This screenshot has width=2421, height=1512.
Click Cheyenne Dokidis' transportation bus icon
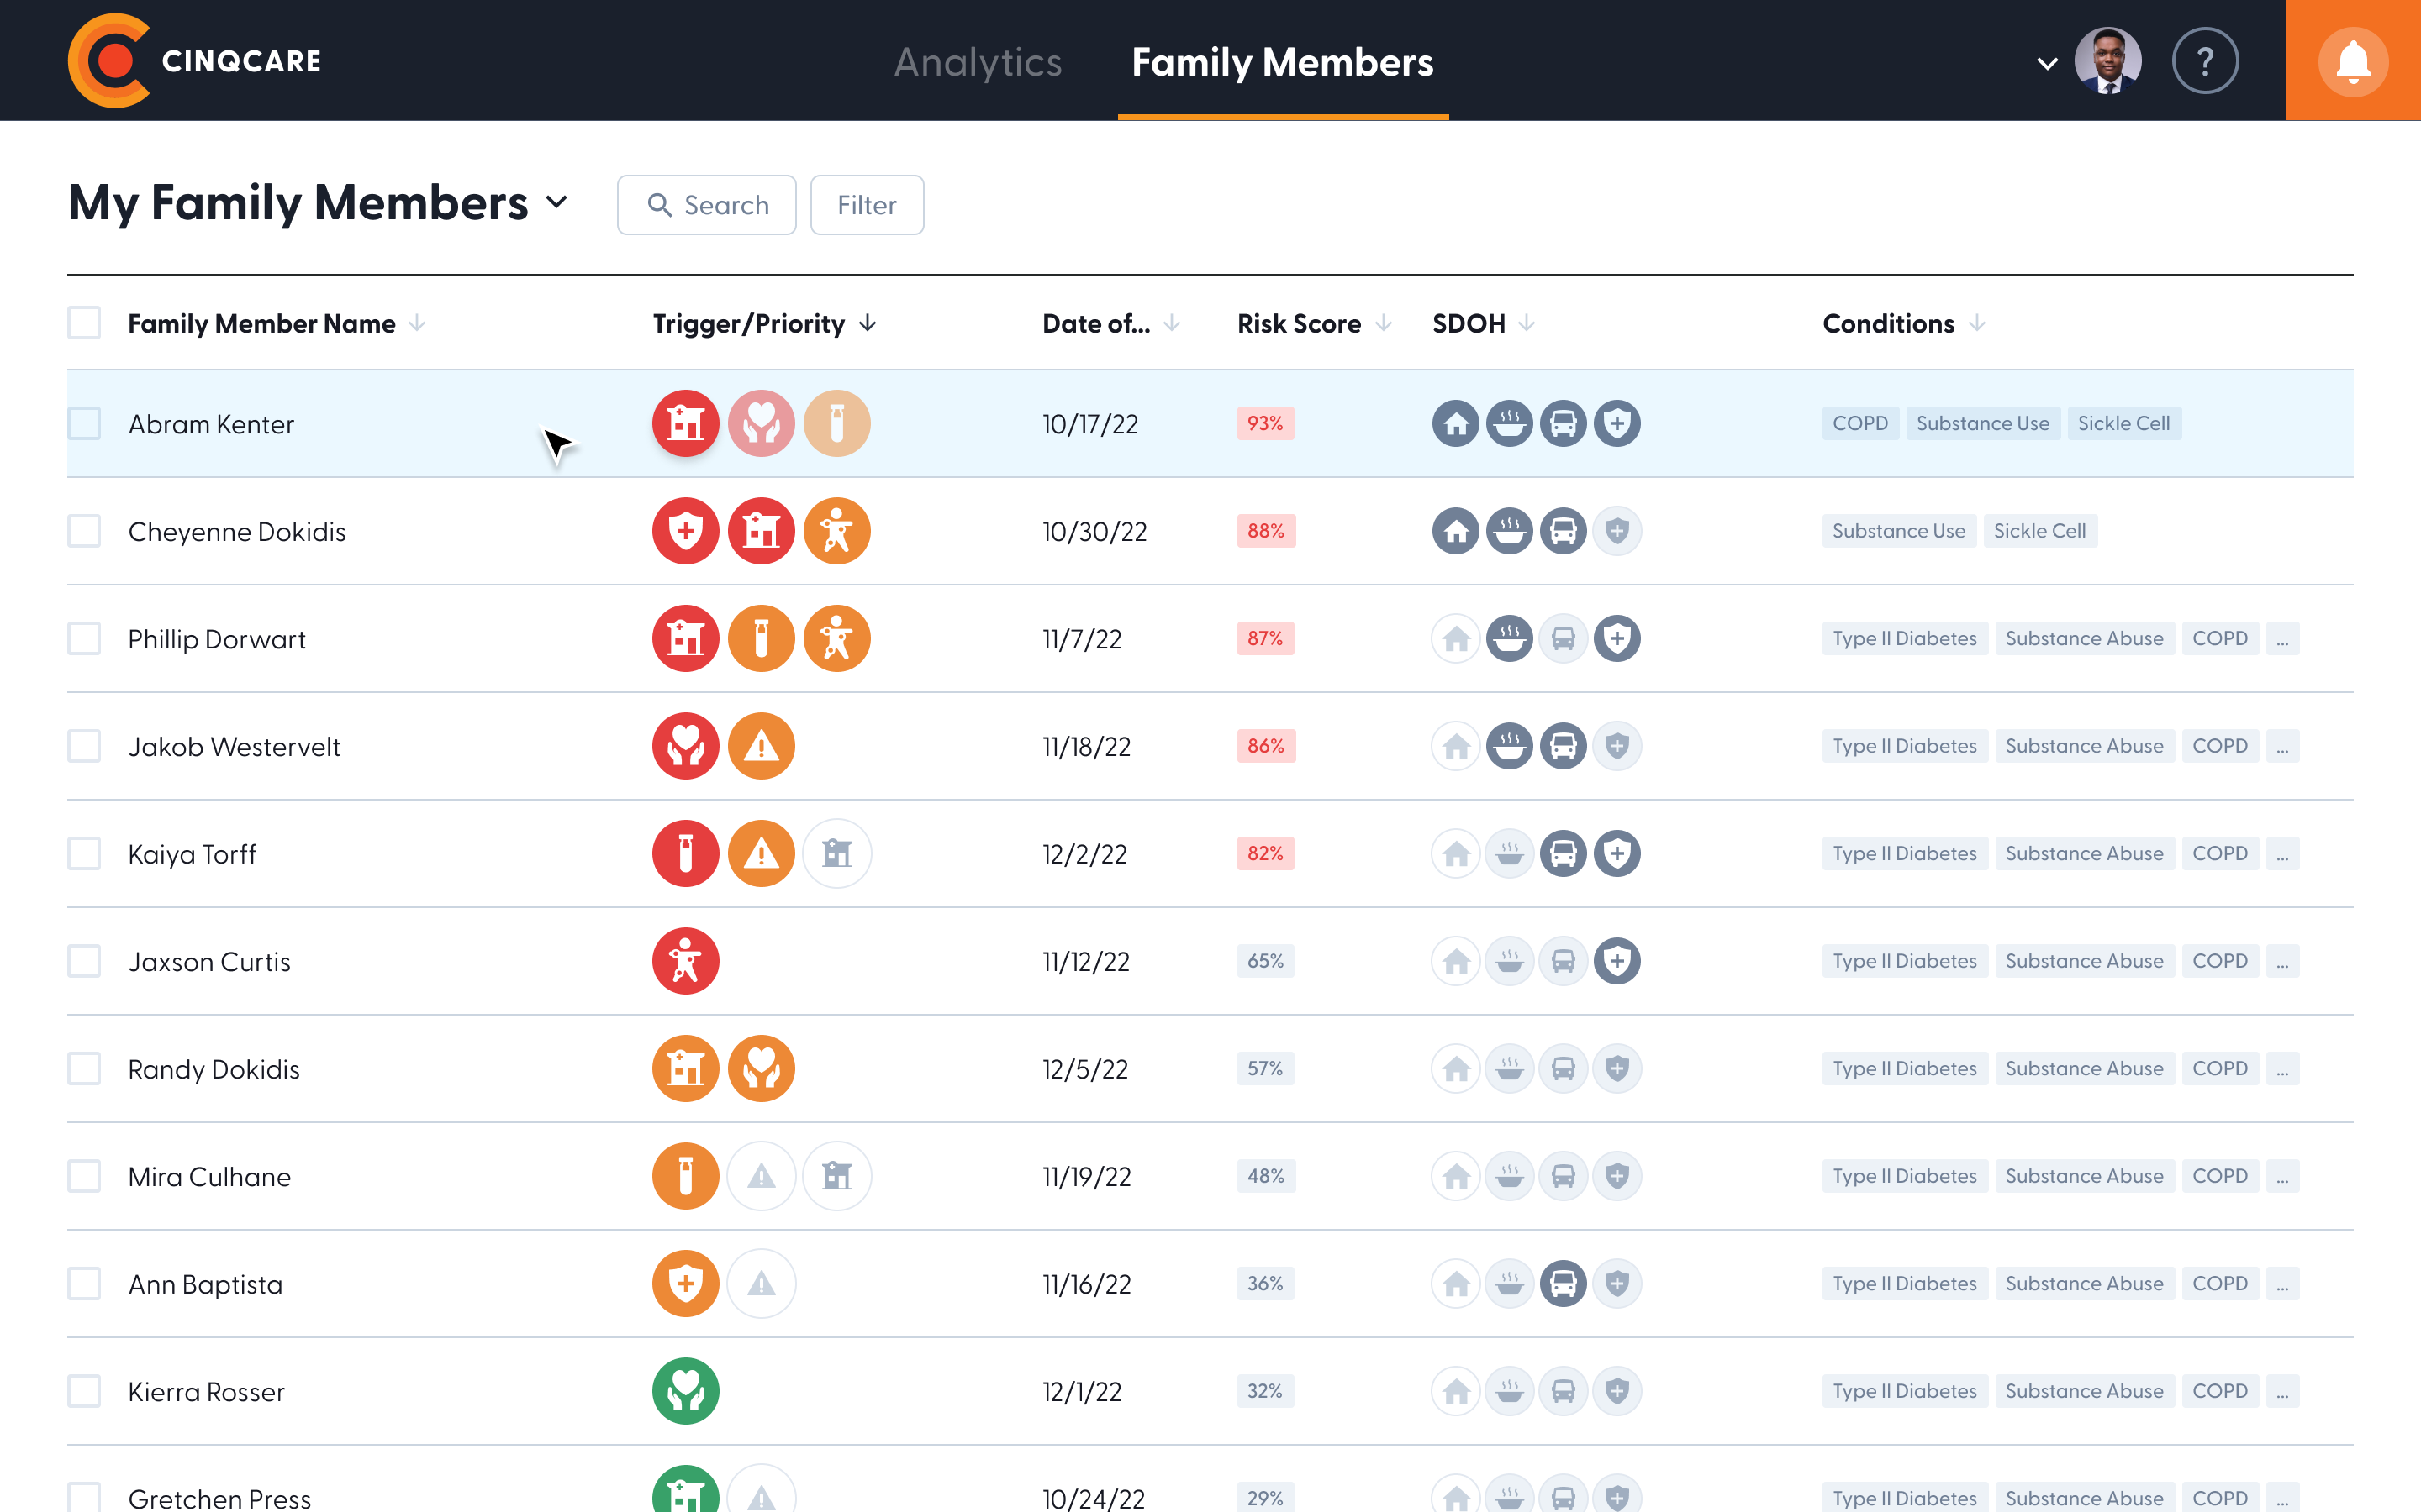[x=1563, y=531]
